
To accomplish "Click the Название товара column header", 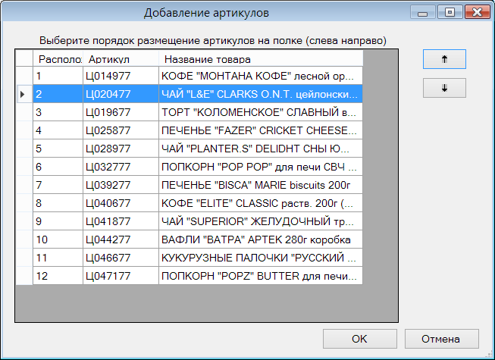I will pyautogui.click(x=261, y=58).
